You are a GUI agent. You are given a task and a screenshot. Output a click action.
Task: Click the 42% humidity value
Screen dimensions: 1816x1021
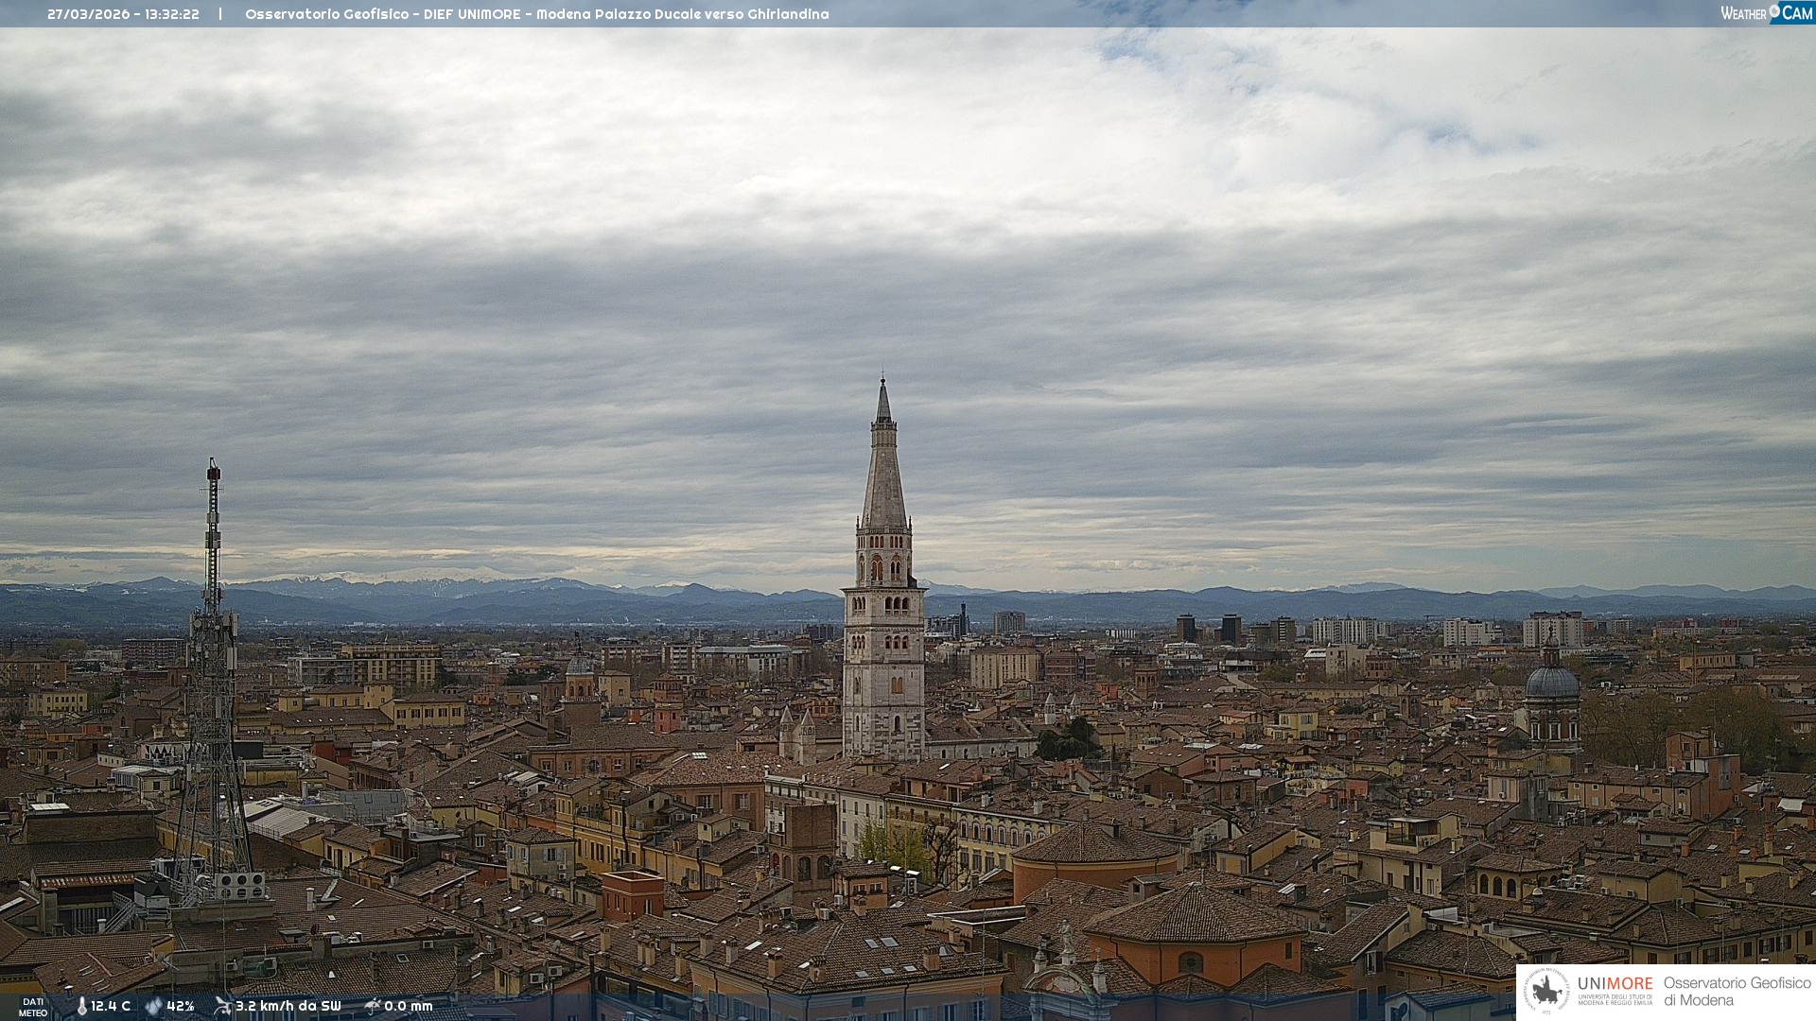point(181,1006)
